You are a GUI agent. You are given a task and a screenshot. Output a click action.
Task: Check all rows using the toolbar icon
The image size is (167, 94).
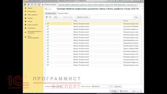[x=47, y=17]
